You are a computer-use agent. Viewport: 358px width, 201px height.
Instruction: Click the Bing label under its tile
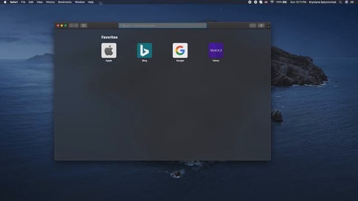144,61
